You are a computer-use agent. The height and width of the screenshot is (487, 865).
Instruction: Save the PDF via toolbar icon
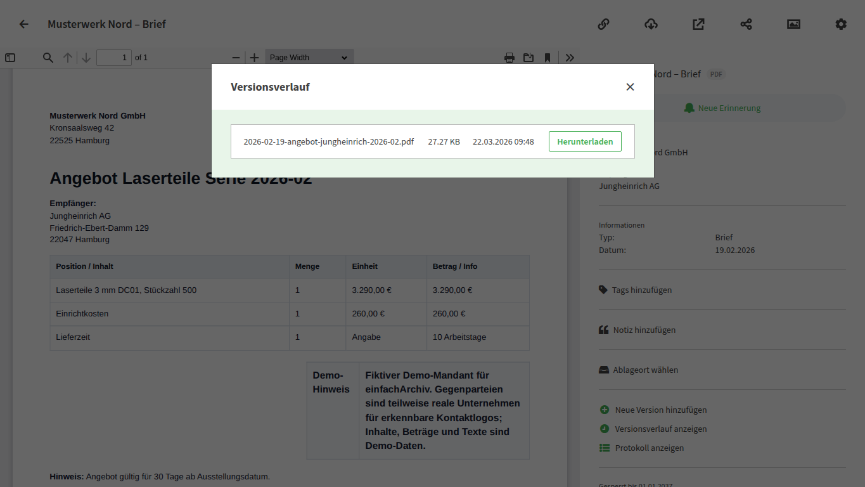(529, 58)
